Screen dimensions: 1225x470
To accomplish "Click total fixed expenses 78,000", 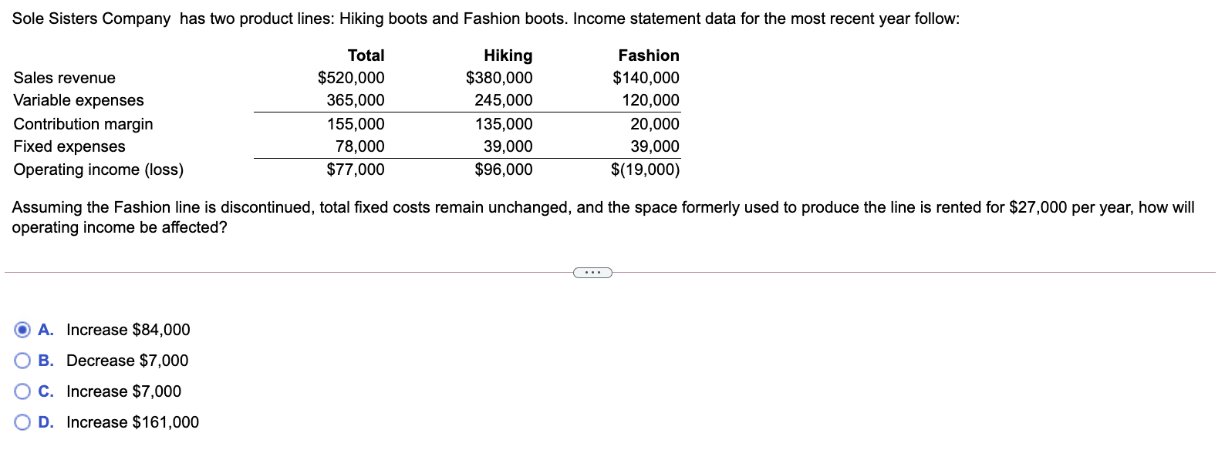I will (359, 146).
